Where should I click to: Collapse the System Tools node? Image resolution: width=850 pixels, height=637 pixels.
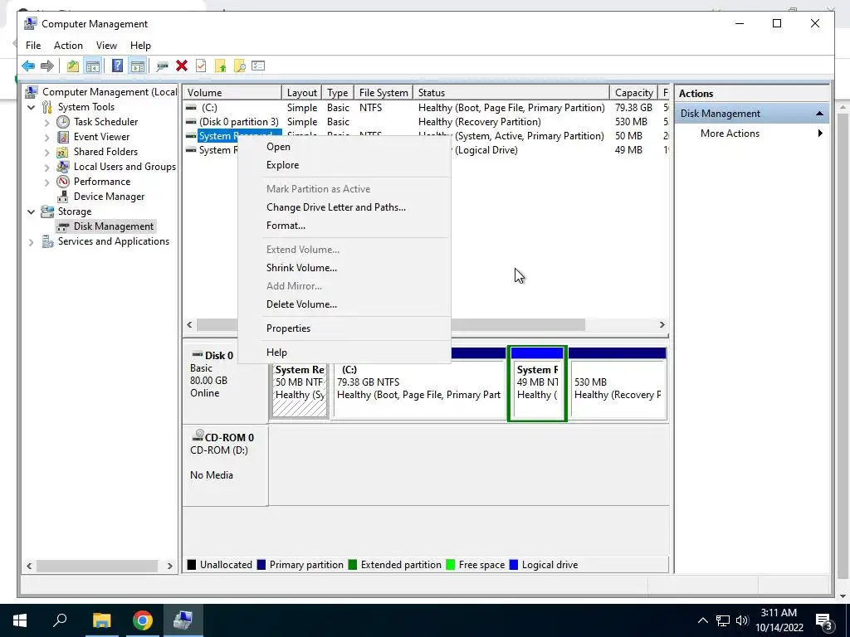pyautogui.click(x=32, y=107)
